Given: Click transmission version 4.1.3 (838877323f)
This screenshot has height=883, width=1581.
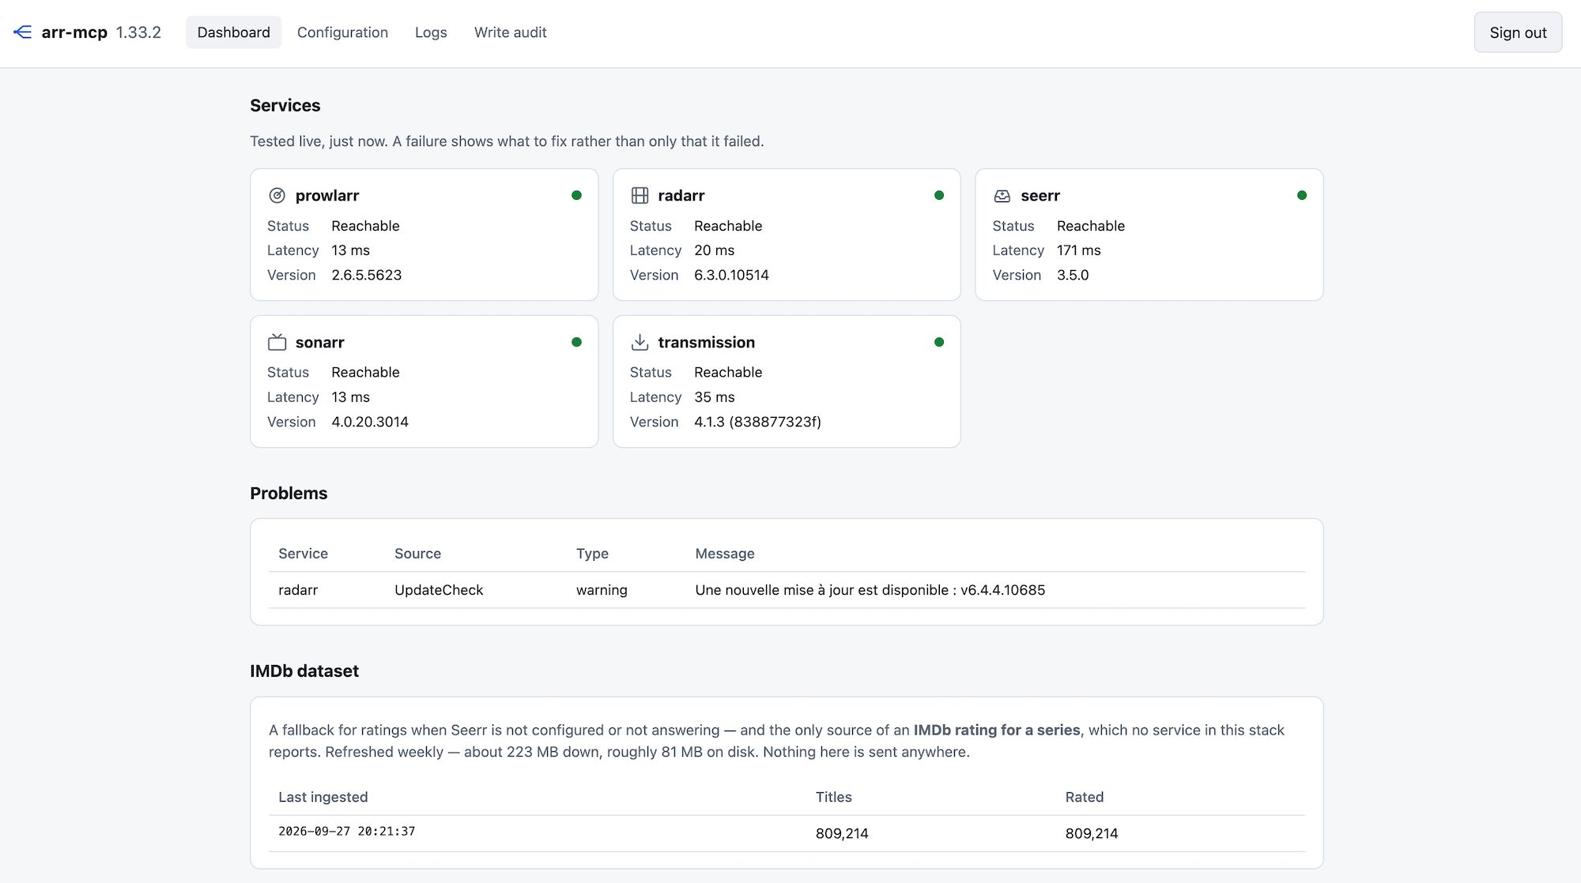Looking at the screenshot, I should (x=757, y=422).
